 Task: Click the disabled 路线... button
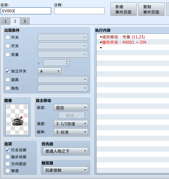point(72,115)
